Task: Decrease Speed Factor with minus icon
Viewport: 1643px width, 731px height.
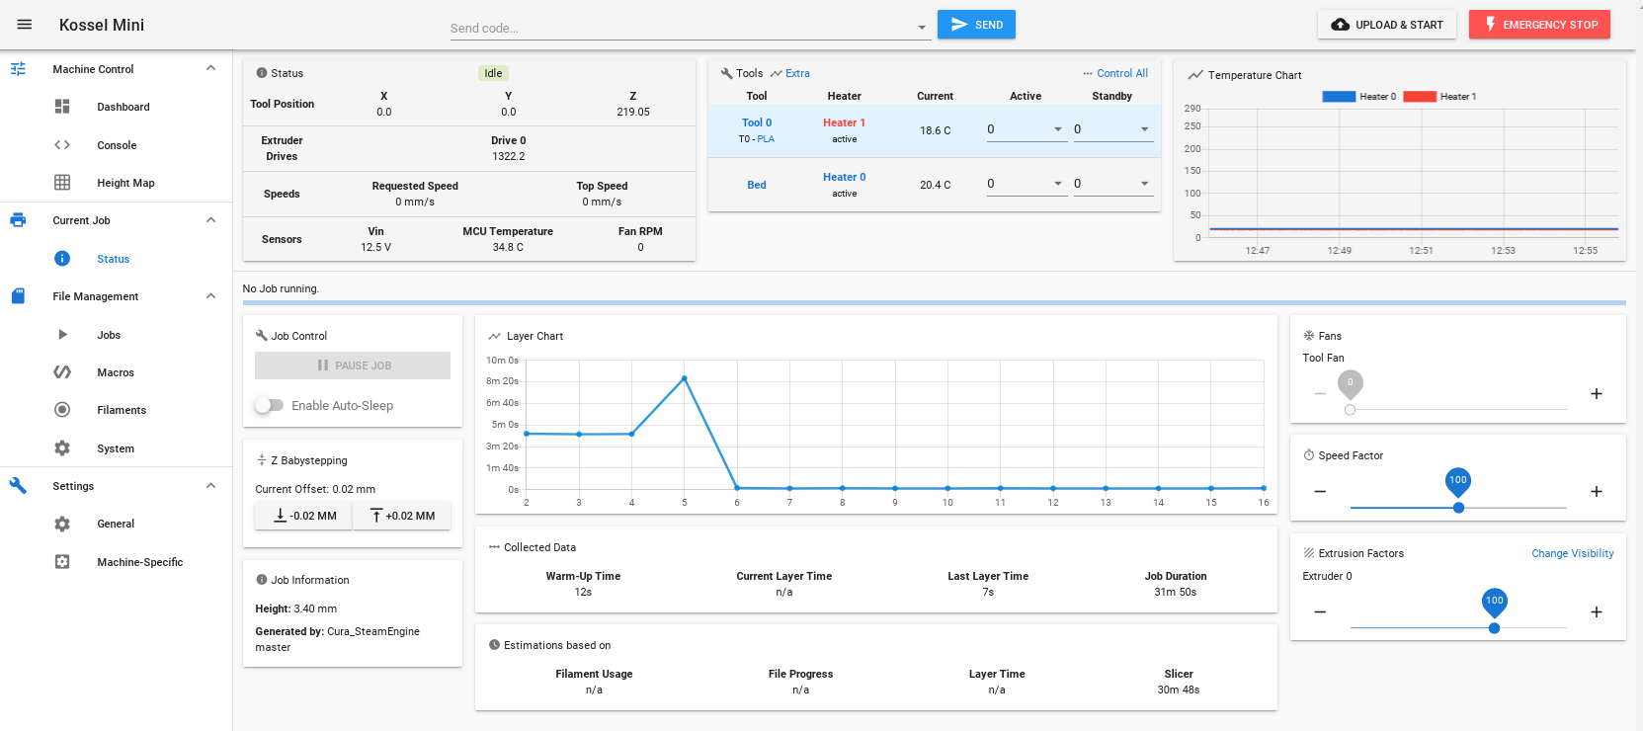Action: 1320,491
